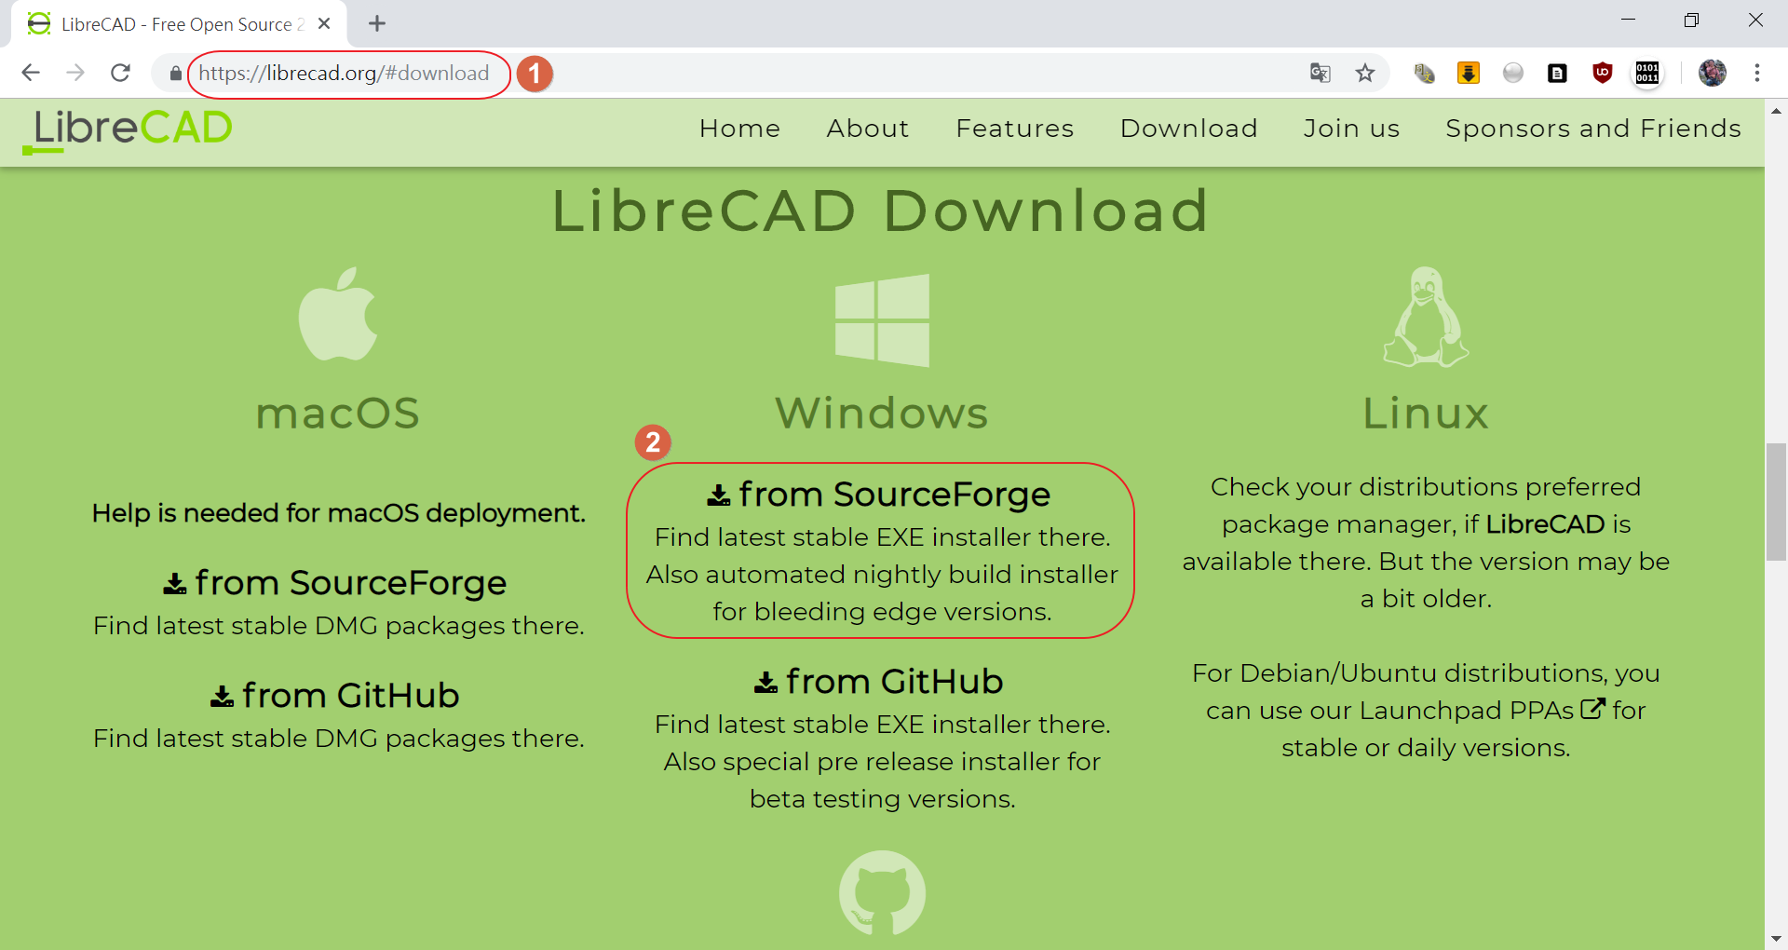Click the 'Help is needed for macOS deployment.' text
Screen dimensions: 1788x950
tap(339, 513)
